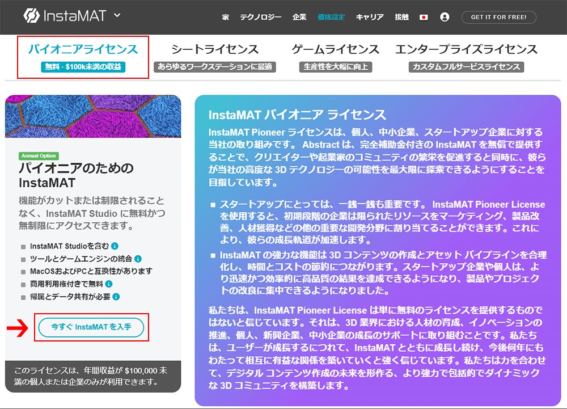
Task: Open the キャリア careers page
Action: tap(370, 18)
